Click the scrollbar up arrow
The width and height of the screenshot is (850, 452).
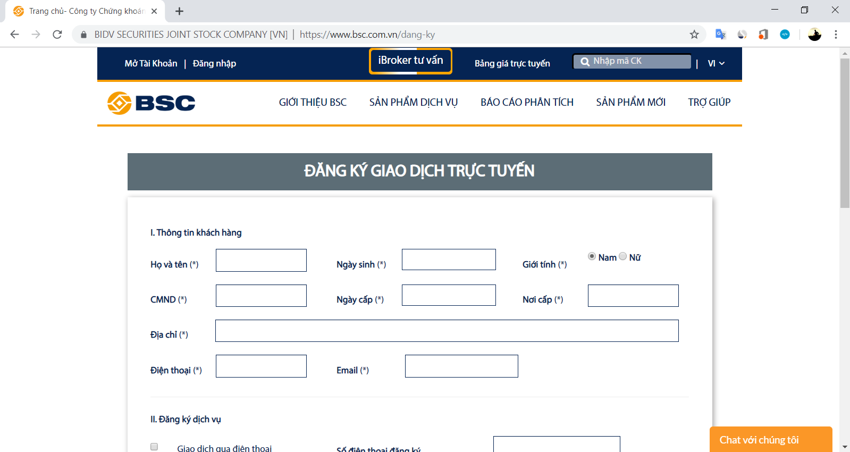[x=845, y=53]
